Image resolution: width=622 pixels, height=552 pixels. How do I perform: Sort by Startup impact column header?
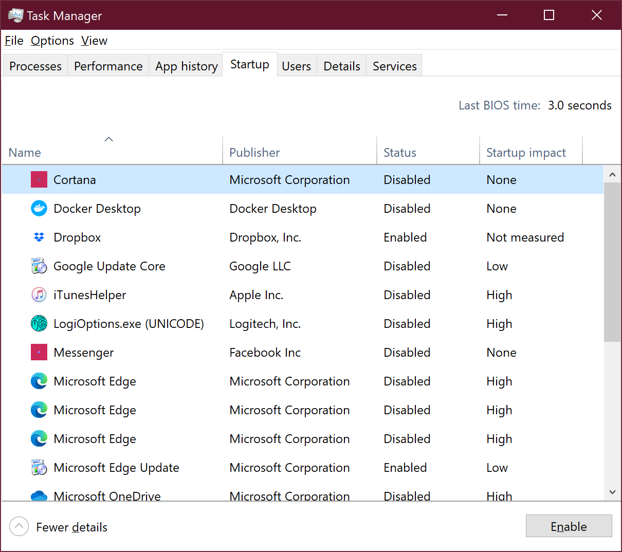click(531, 150)
